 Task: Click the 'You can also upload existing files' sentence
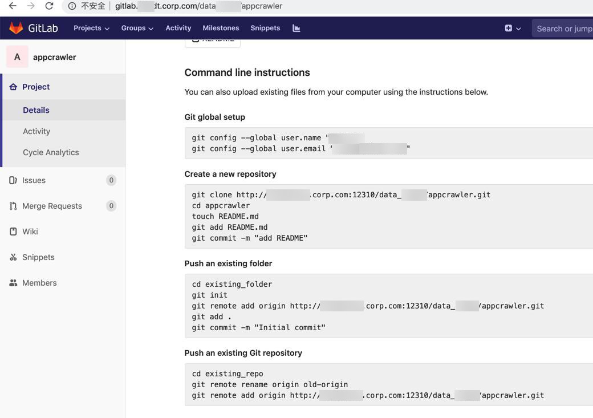(336, 92)
